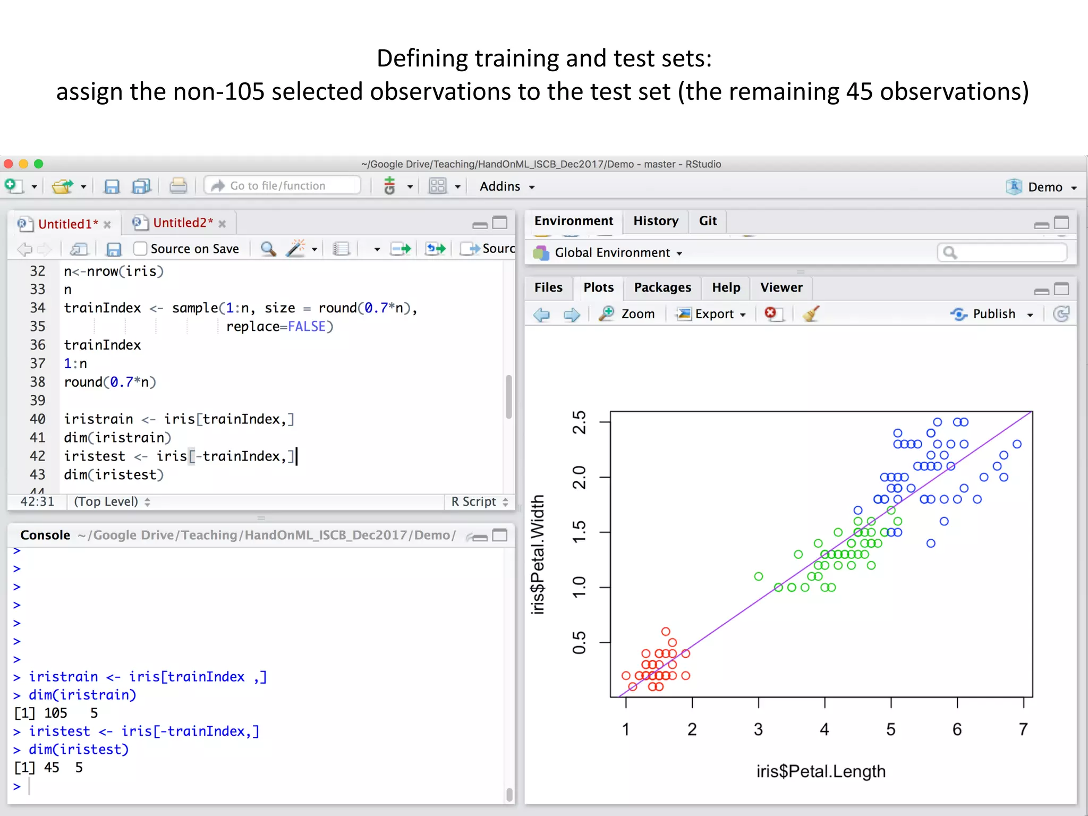Image resolution: width=1088 pixels, height=816 pixels.
Task: Toggle the Source on Save checkbox
Action: tap(140, 249)
